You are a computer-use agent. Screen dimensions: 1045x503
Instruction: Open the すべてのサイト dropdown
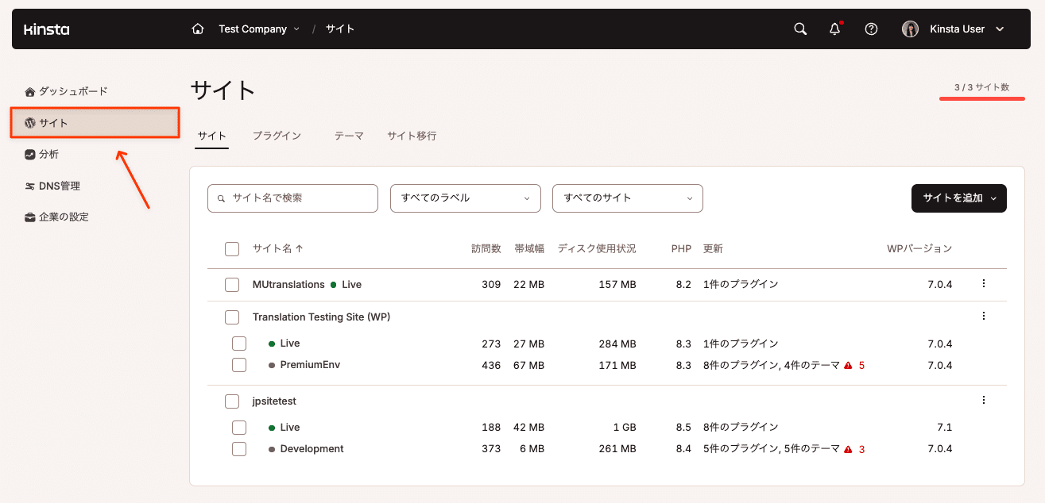[628, 198]
